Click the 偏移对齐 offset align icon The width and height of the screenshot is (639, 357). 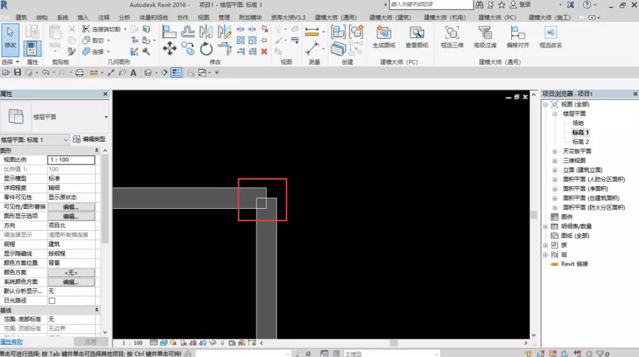[x=518, y=37]
